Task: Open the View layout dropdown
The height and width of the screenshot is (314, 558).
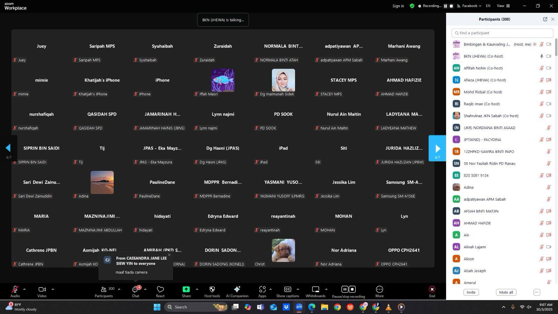Action: pos(503,6)
